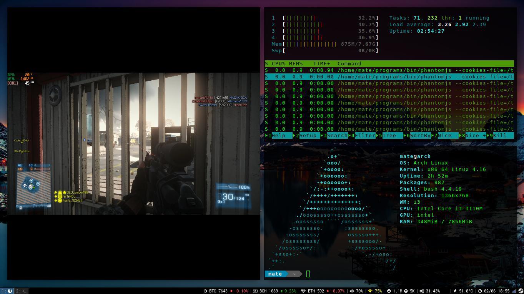
Task: Open F6 SortBy menu in htop
Action: point(417,135)
